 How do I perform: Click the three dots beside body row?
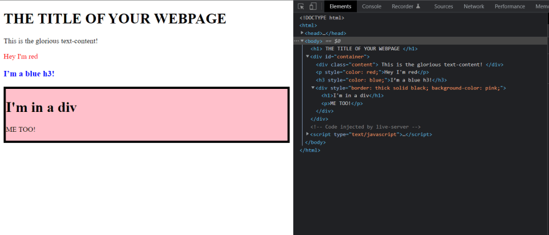pyautogui.click(x=296, y=41)
